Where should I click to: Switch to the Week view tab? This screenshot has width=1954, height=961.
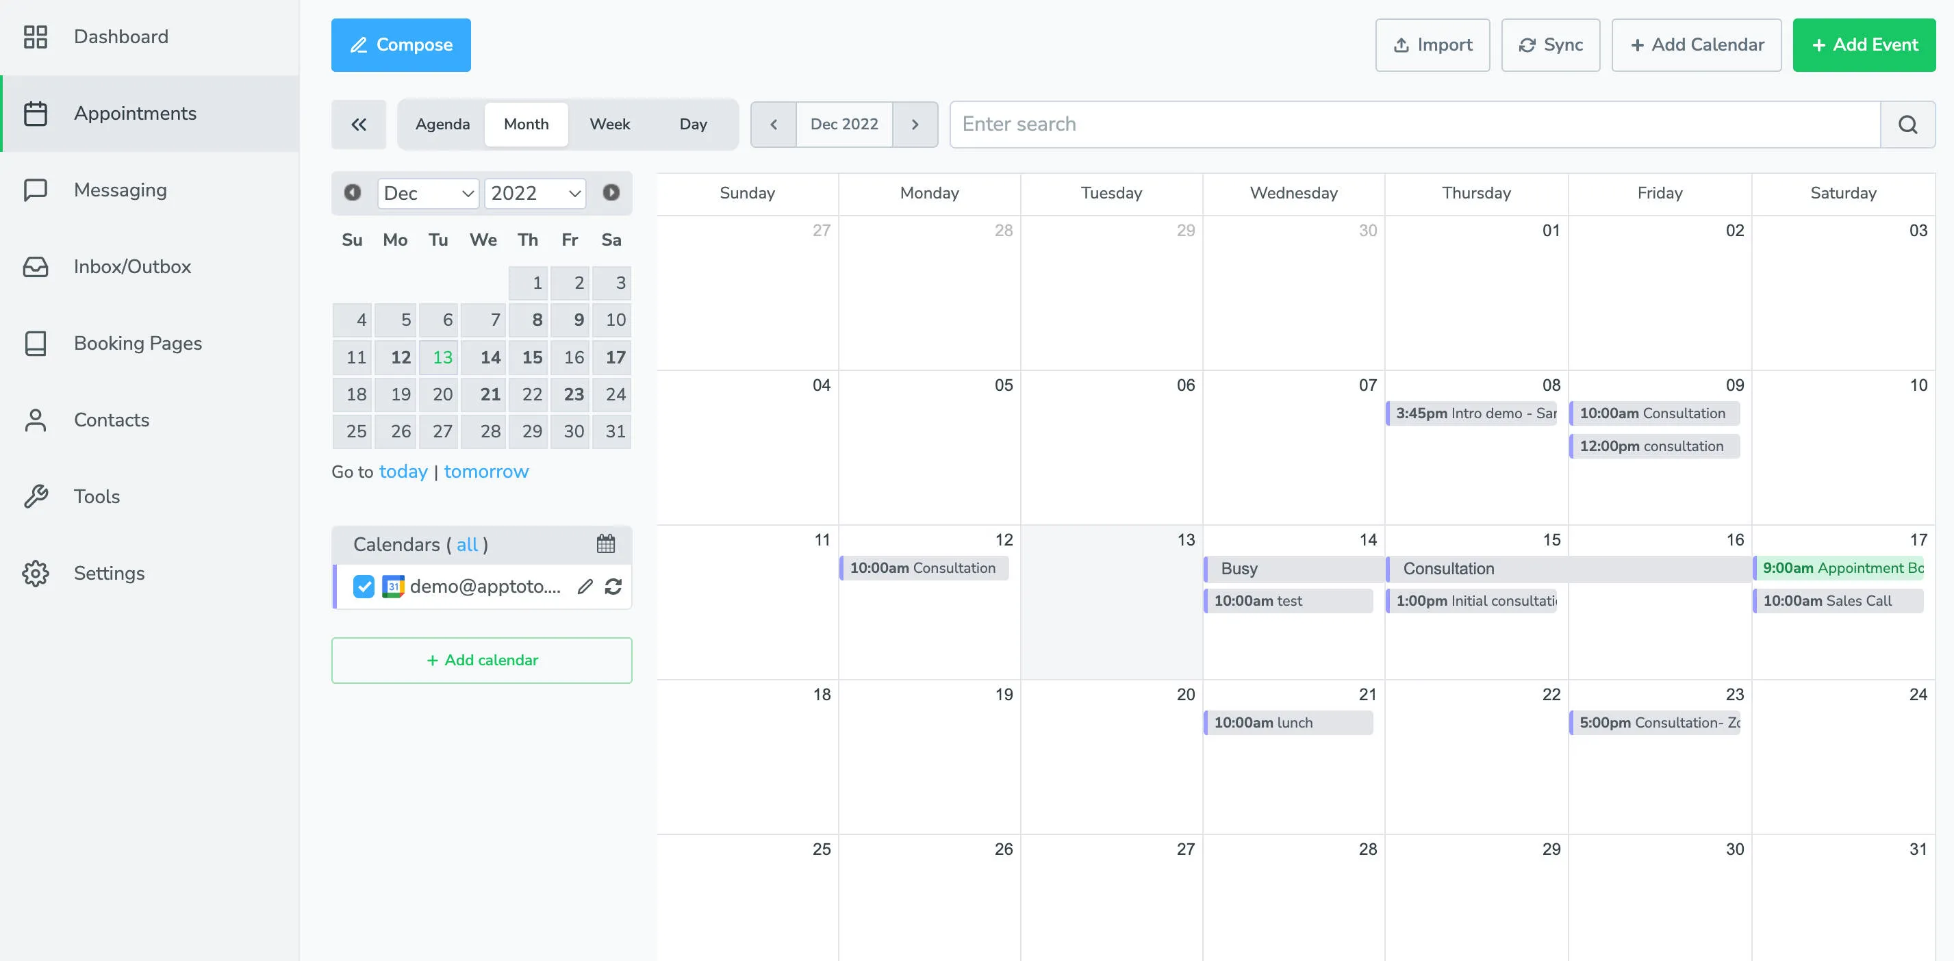[x=609, y=124]
